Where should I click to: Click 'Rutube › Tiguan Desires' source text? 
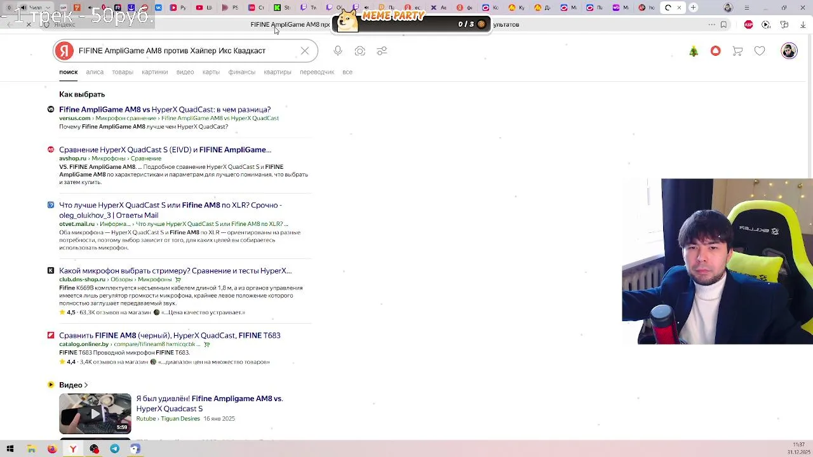pyautogui.click(x=168, y=418)
